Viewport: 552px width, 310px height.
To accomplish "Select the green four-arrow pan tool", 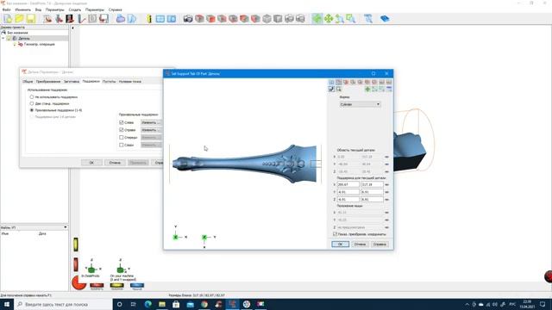I will click(x=329, y=19).
